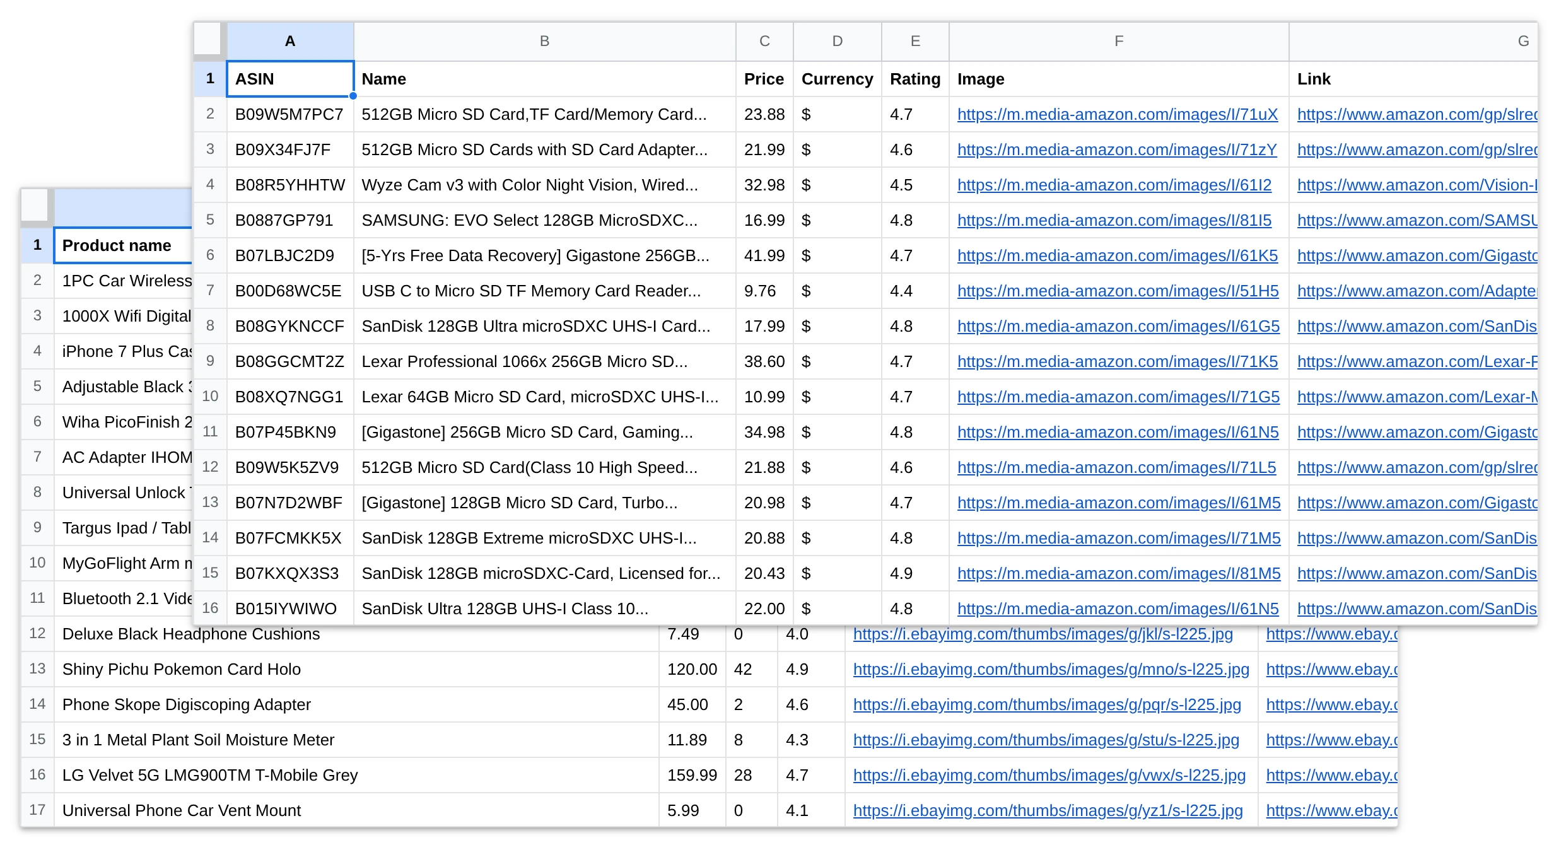The width and height of the screenshot is (1554, 845).
Task: Click rating cell 4.9 for SanDisk microSDXC-Card
Action: [x=915, y=573]
